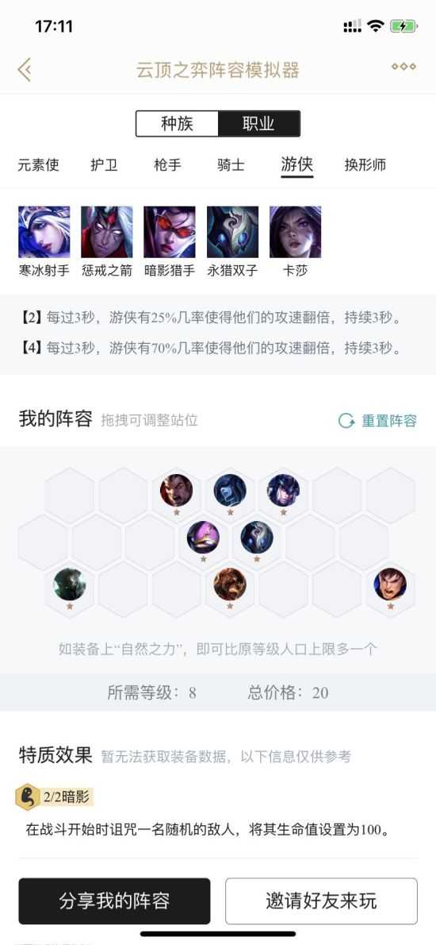The height and width of the screenshot is (945, 436).
Task: Open the three-diamond more options menu
Action: pos(403,66)
